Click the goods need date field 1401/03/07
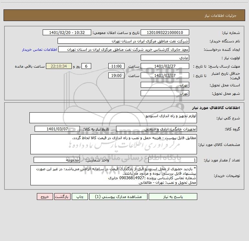249x241 pixels. 57,129
